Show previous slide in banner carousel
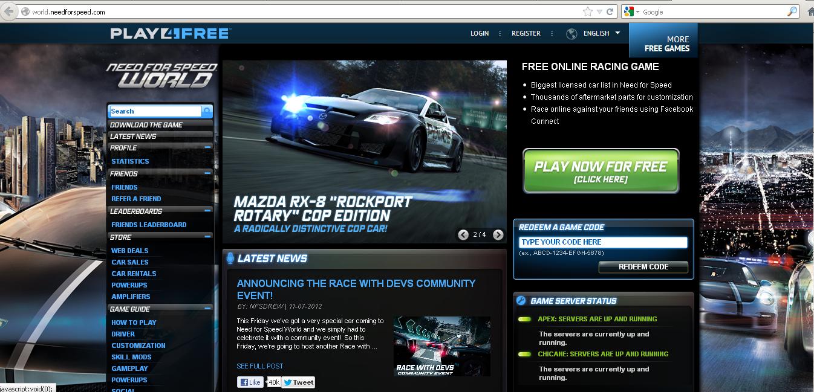The width and height of the screenshot is (814, 392). [463, 235]
